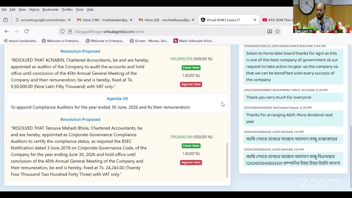Open the View menu

[22, 9]
